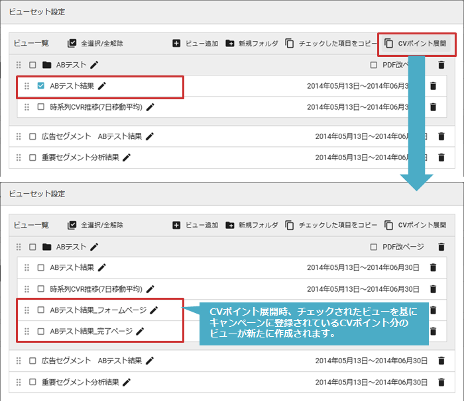Click 新規フォルダ folder-plus icon in upper panel
This screenshot has width=464, height=401.
pos(229,44)
